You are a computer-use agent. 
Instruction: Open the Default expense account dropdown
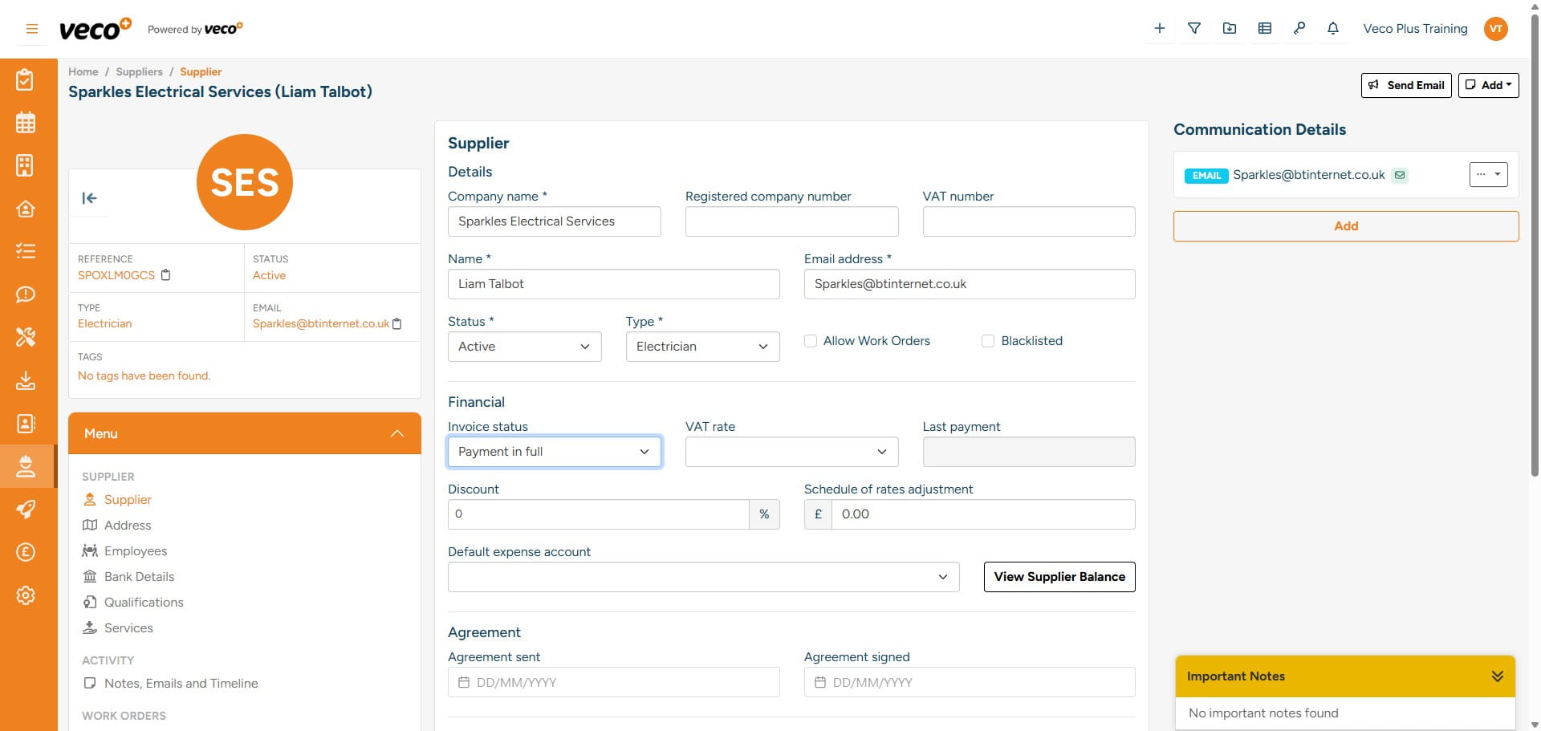703,576
